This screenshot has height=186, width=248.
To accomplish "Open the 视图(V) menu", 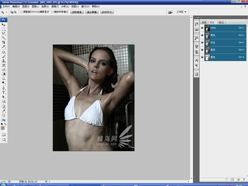I will [x=75, y=7].
